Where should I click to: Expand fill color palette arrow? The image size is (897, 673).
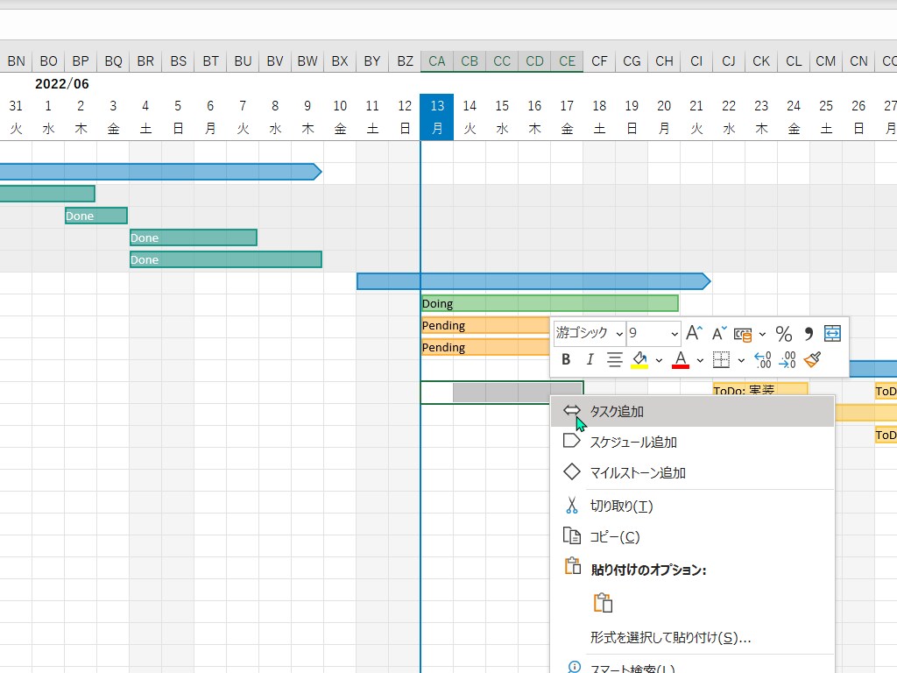[x=659, y=360]
